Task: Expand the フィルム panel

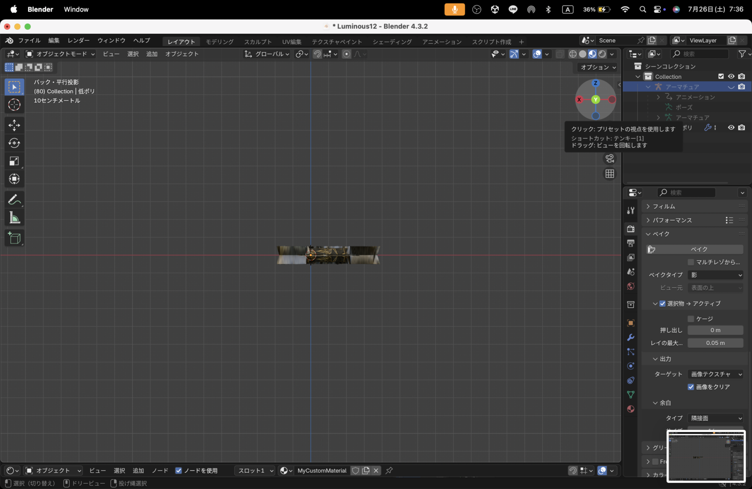Action: pos(664,206)
